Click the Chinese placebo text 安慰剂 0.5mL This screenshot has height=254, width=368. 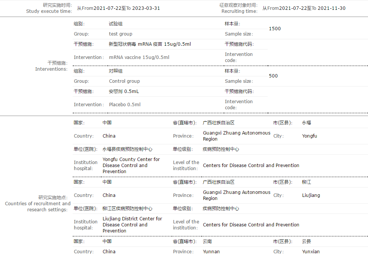coord(124,91)
